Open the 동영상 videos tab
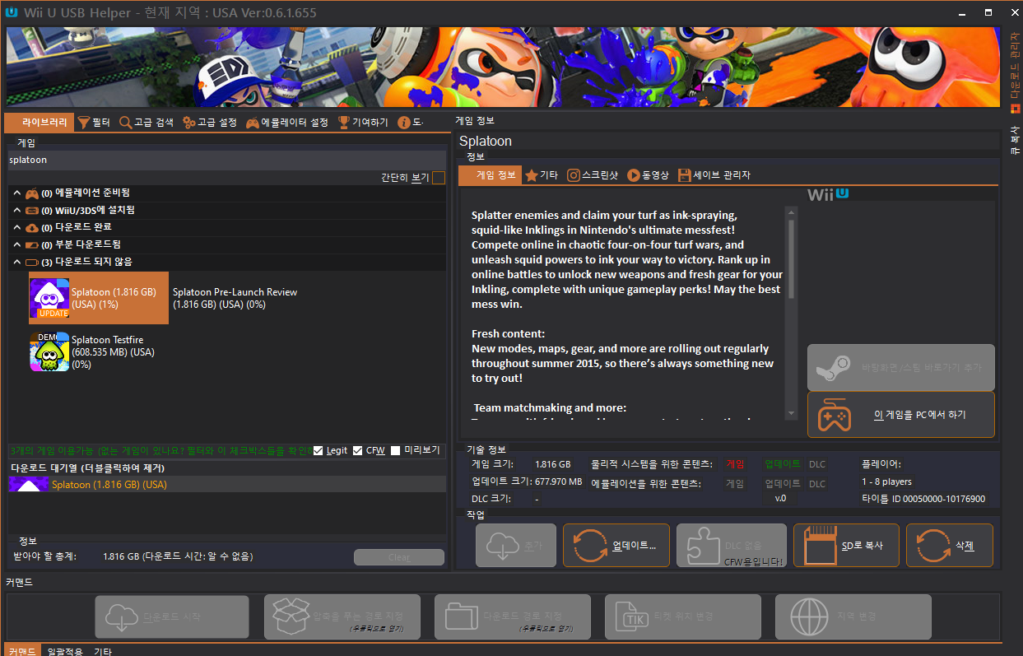Screen dimensions: 1023x656 [649, 175]
